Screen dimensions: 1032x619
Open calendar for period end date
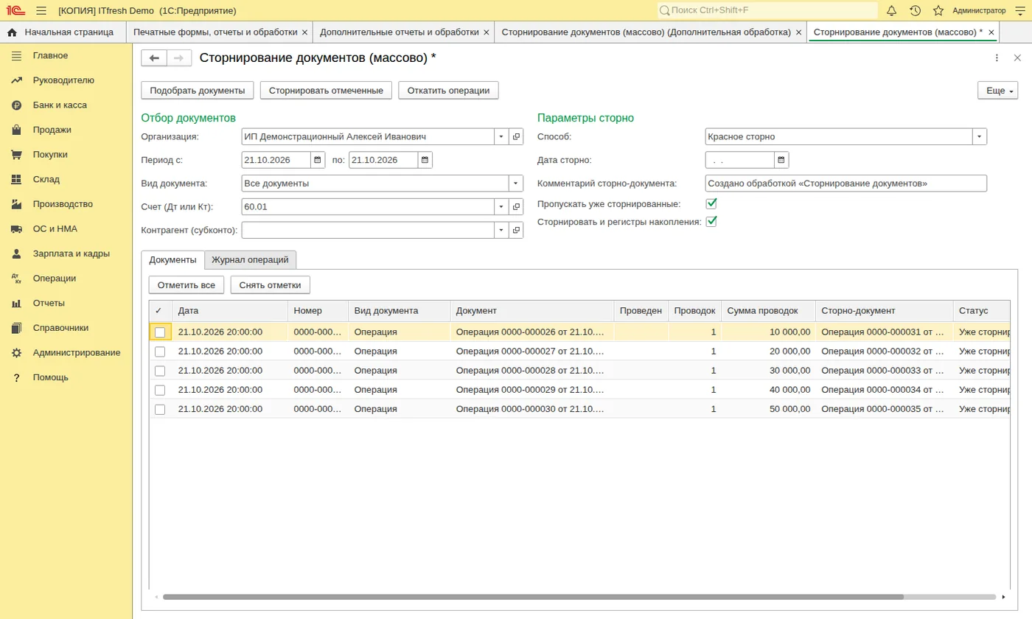pyautogui.click(x=425, y=160)
